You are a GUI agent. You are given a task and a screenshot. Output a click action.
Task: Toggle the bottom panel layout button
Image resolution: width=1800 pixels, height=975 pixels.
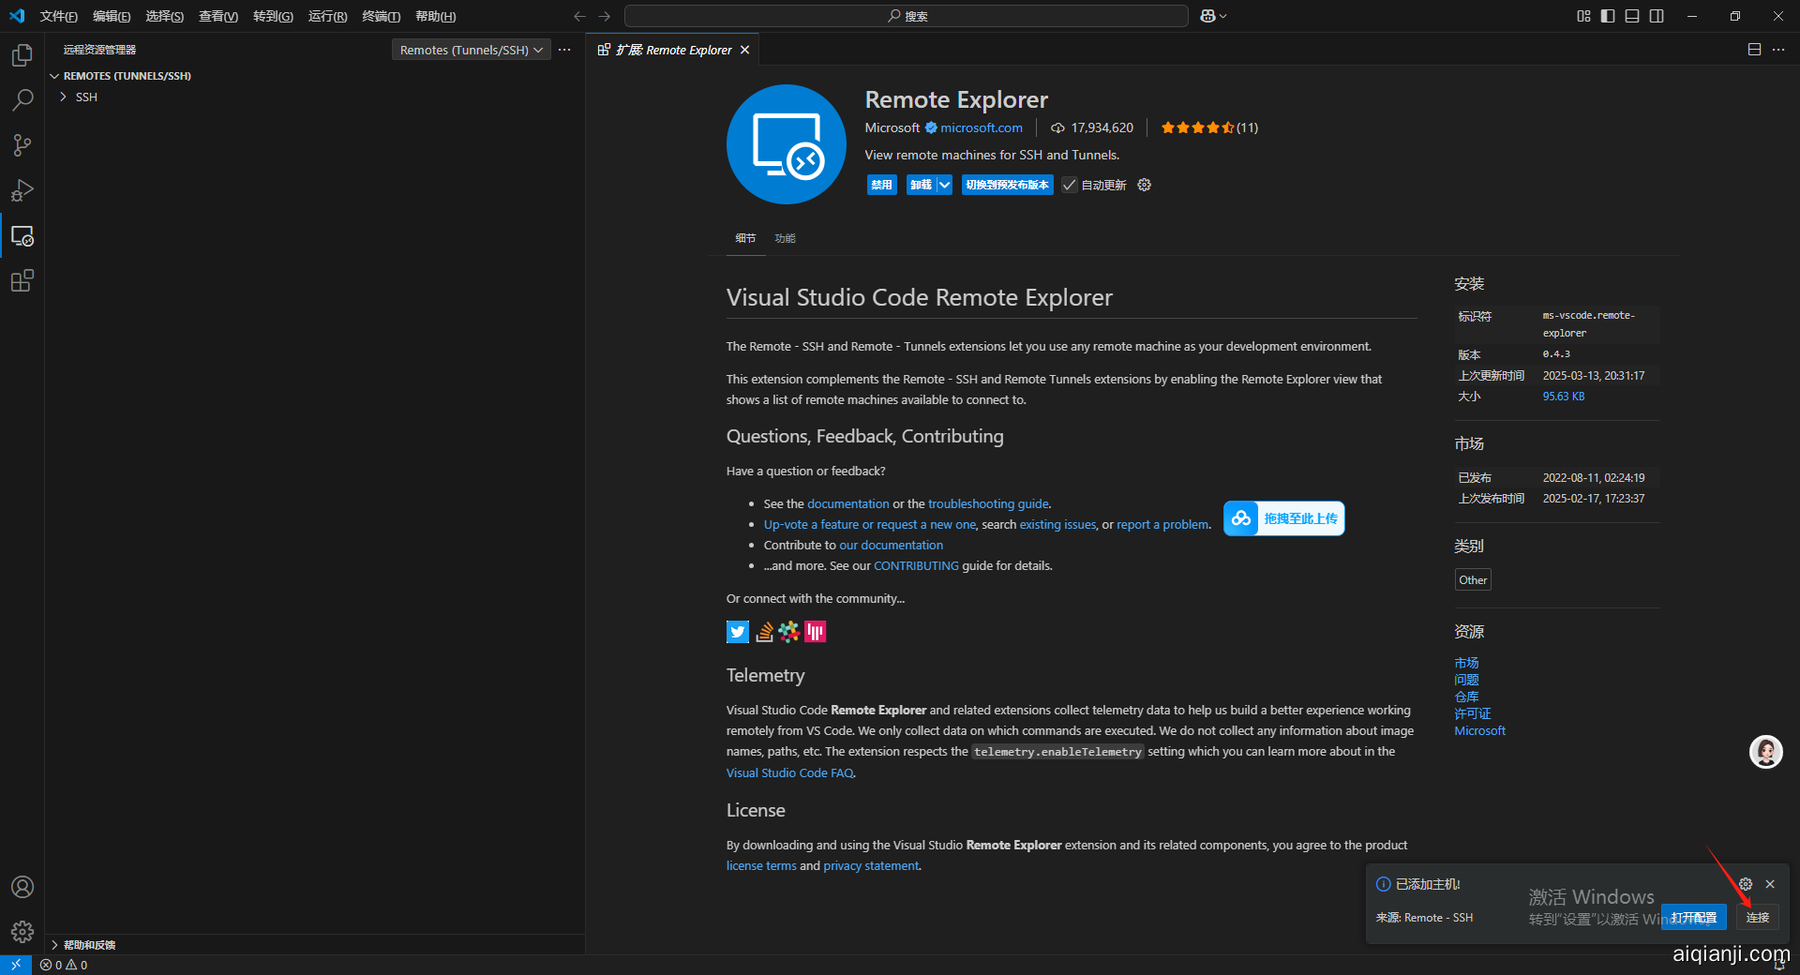coord(1632,16)
